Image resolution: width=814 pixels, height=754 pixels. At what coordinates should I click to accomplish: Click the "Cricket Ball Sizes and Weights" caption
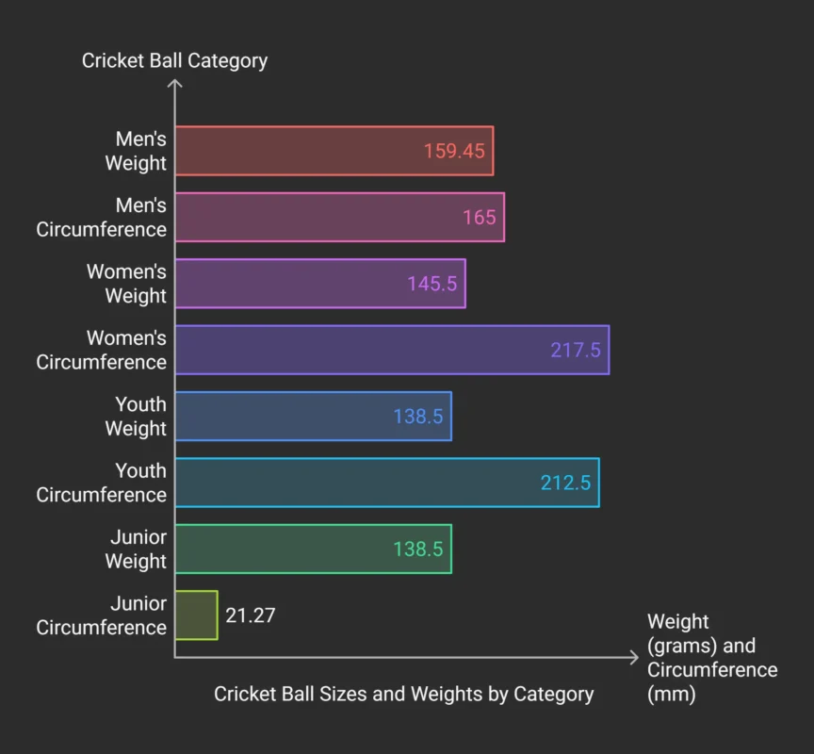click(x=403, y=694)
